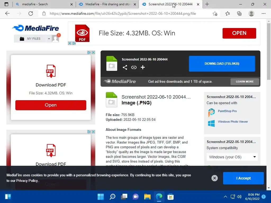The width and height of the screenshot is (271, 203).
Task: Click the tab actions menu icon
Action: tap(6, 4)
